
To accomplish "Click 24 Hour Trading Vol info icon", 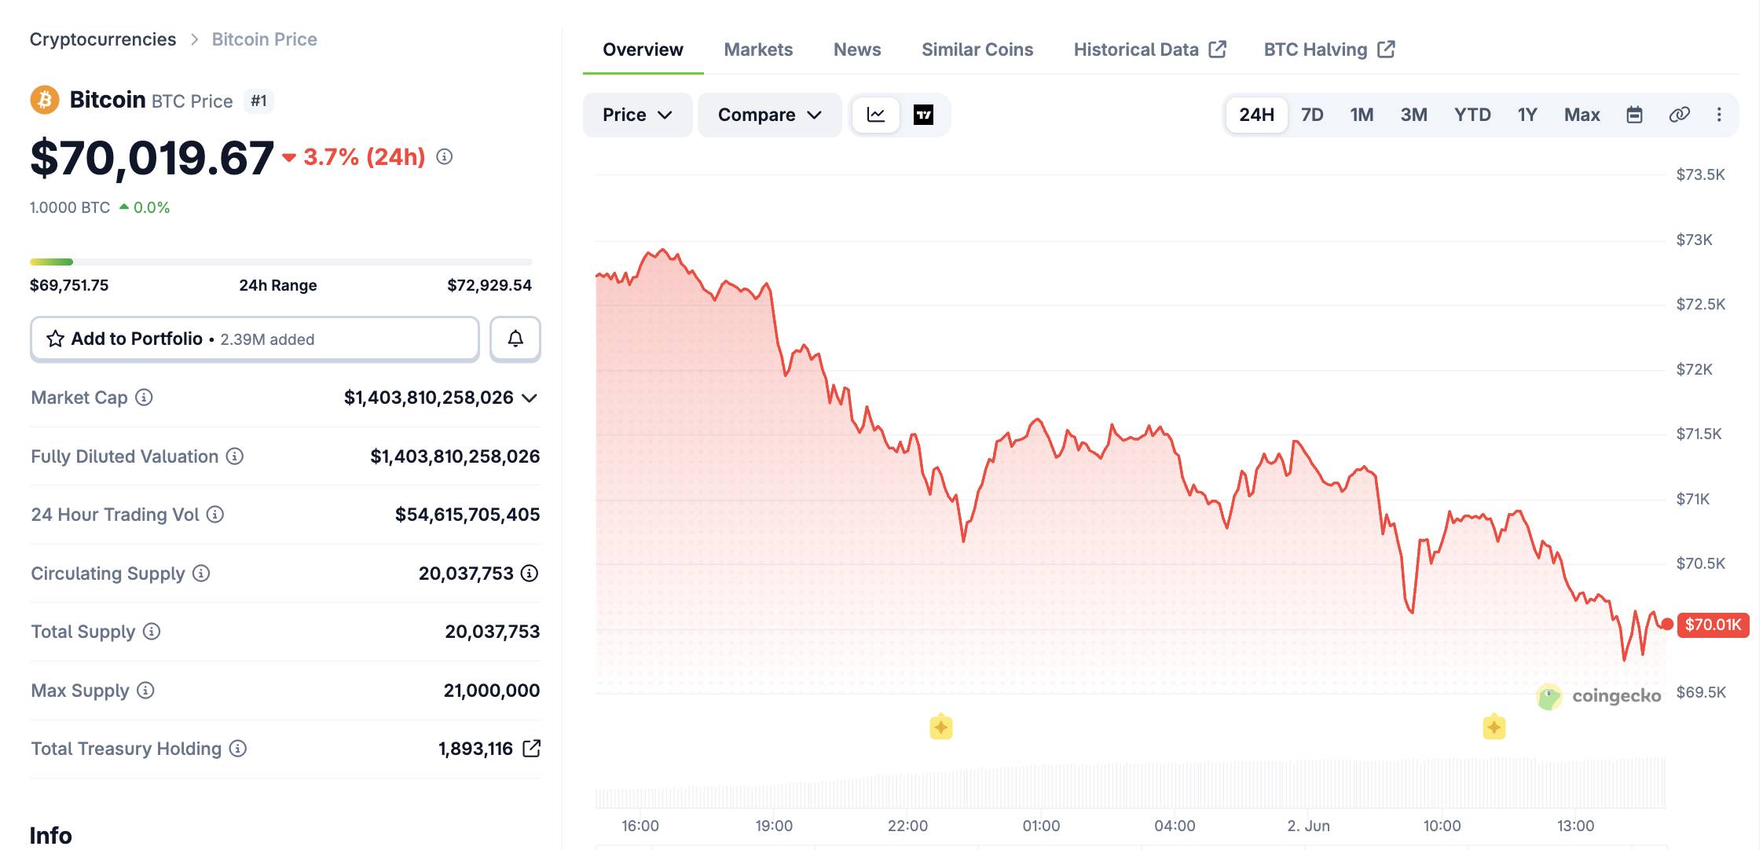I will tap(215, 515).
